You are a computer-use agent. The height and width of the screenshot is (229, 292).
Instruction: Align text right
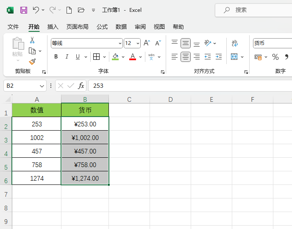197,57
